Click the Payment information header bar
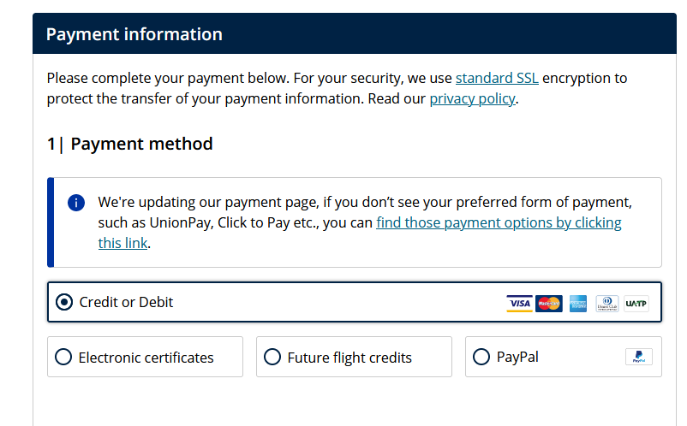 pos(343,34)
